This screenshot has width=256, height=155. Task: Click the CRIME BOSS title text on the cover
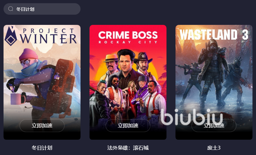pos(128,35)
